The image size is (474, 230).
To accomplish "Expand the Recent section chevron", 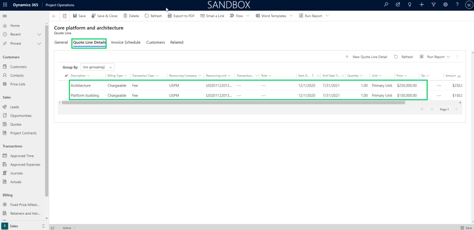I will coord(39,34).
